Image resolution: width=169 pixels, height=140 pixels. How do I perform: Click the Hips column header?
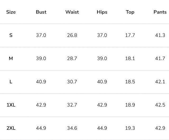[102, 12]
